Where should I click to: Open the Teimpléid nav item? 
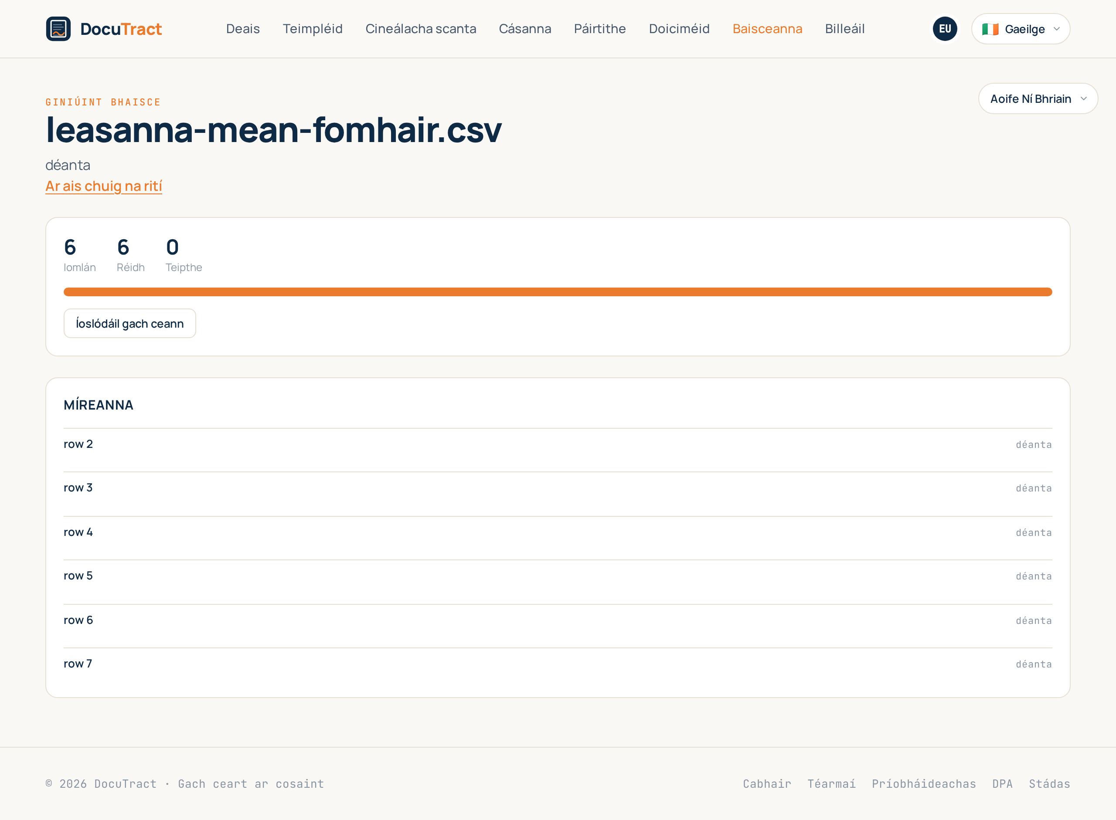[x=313, y=29]
